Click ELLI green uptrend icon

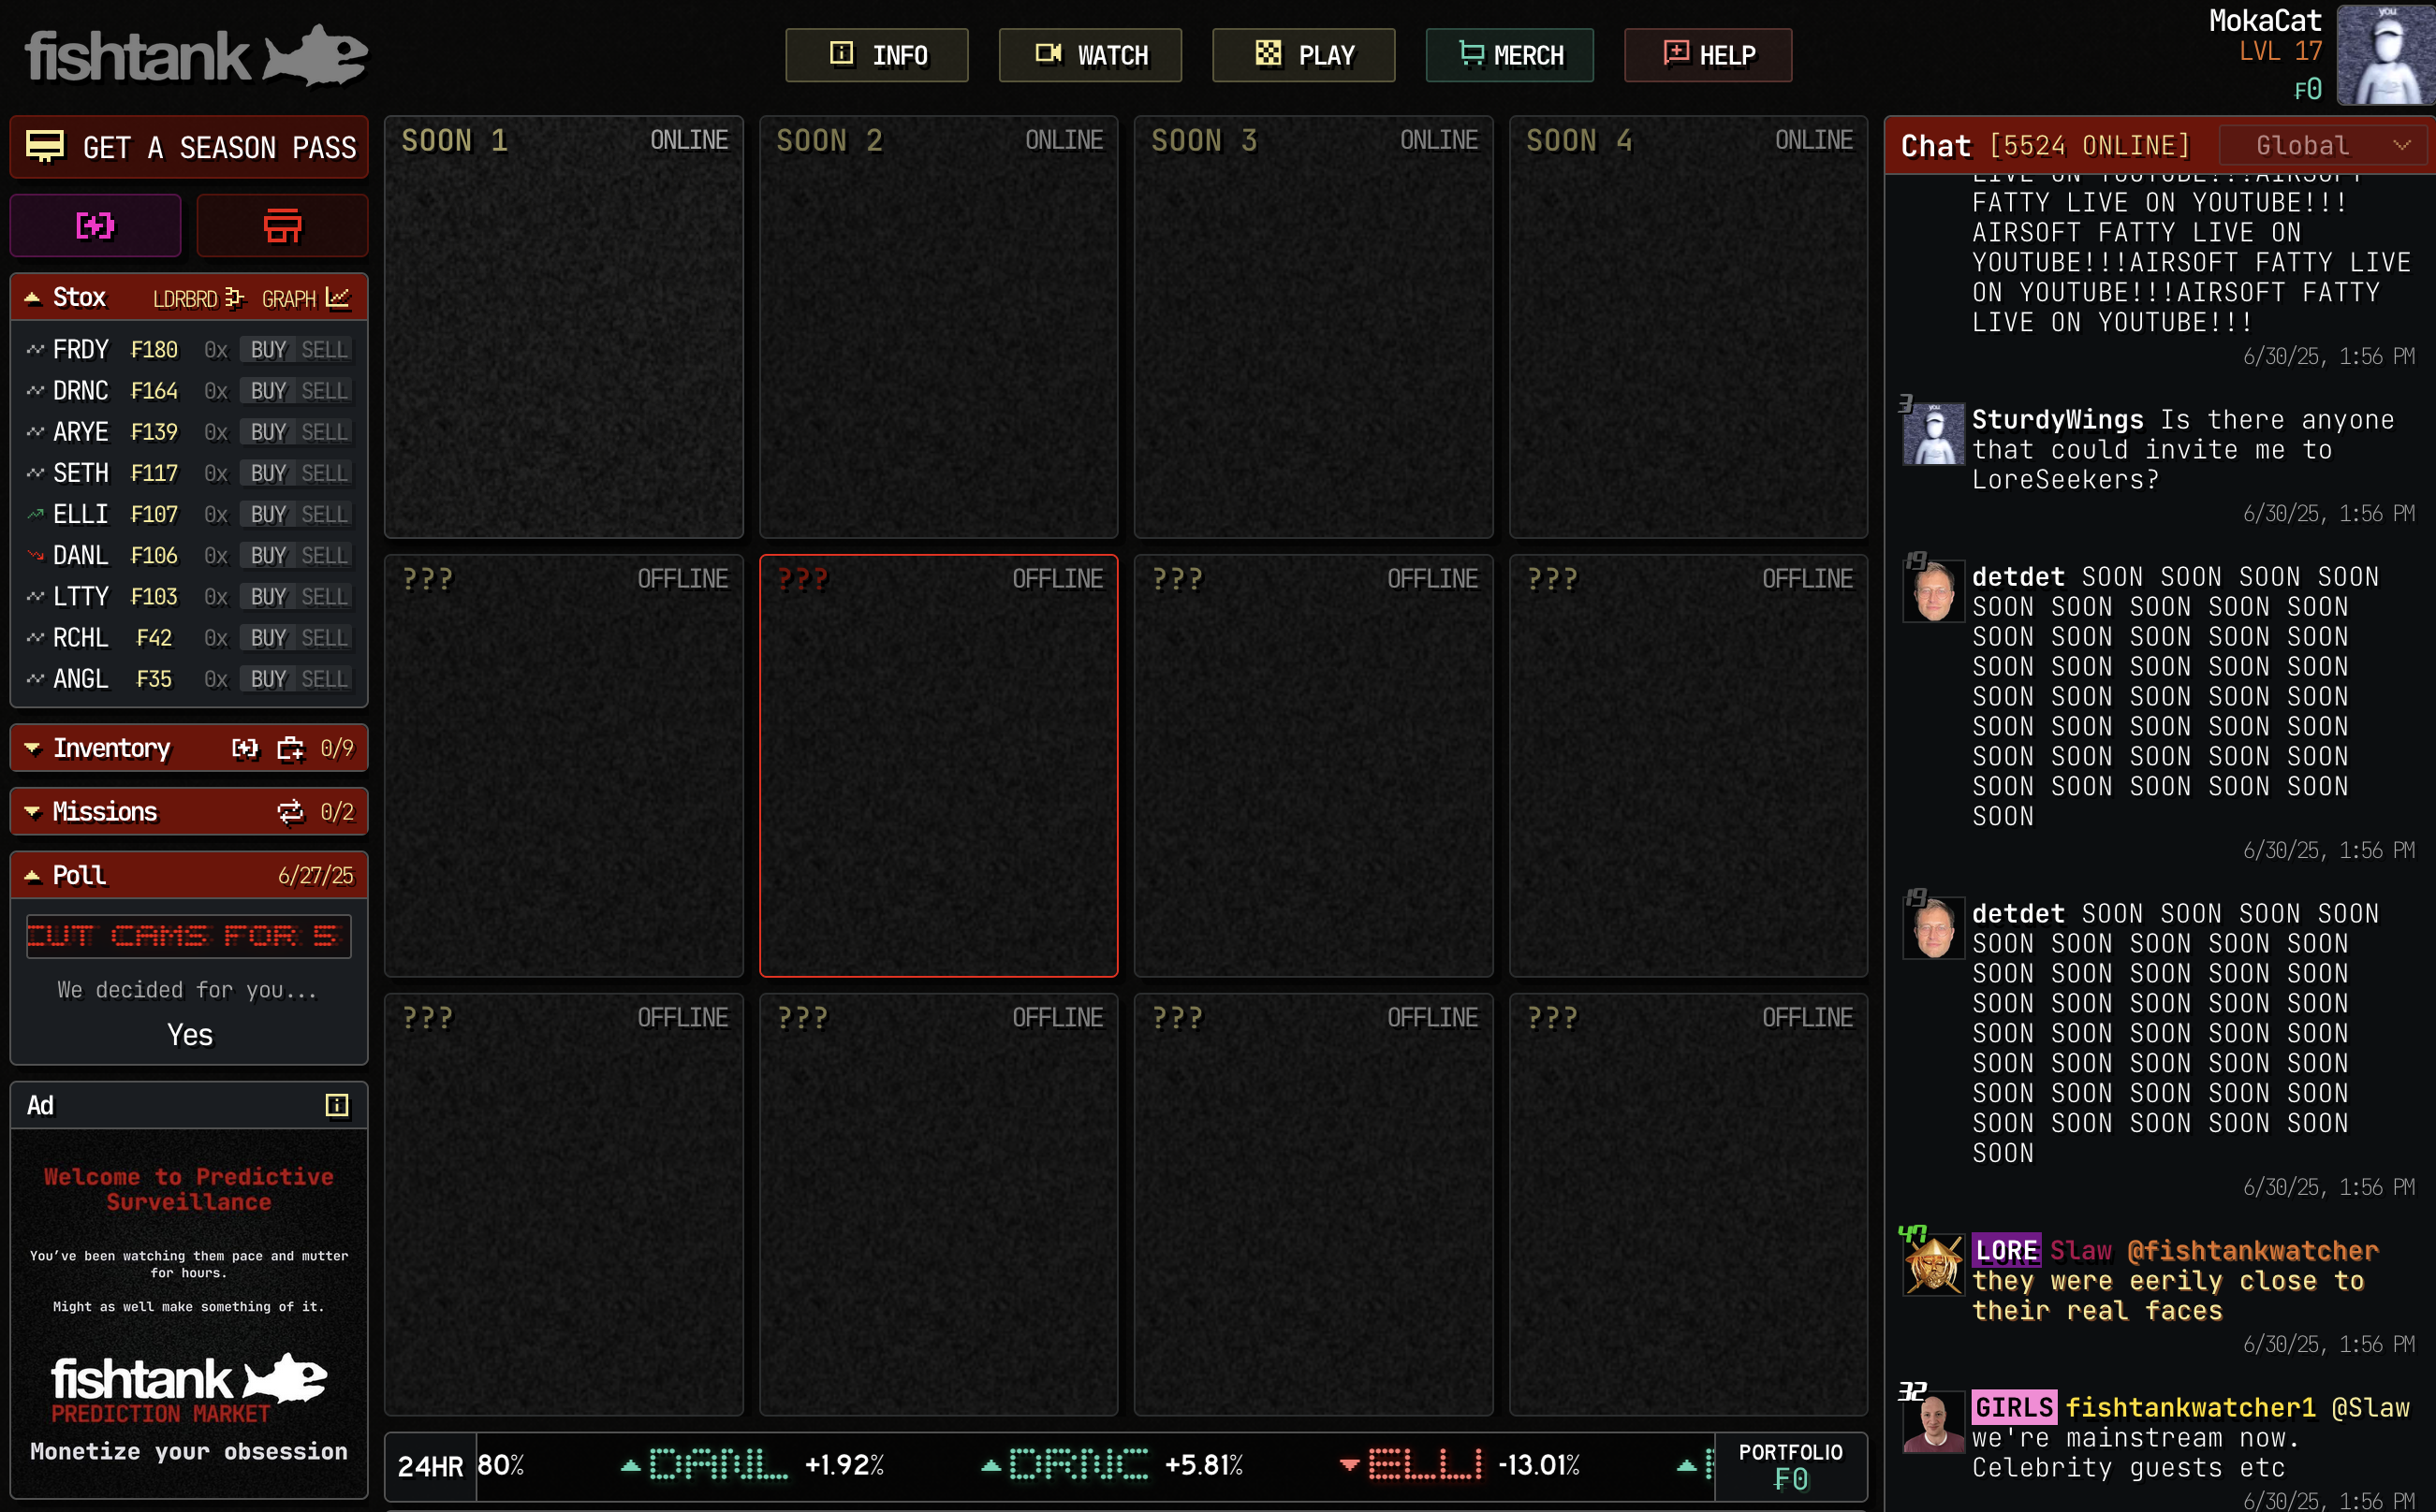35,514
